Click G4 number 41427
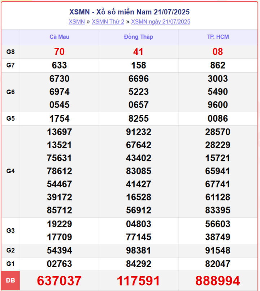This screenshot has width=260, height=291. [139, 184]
